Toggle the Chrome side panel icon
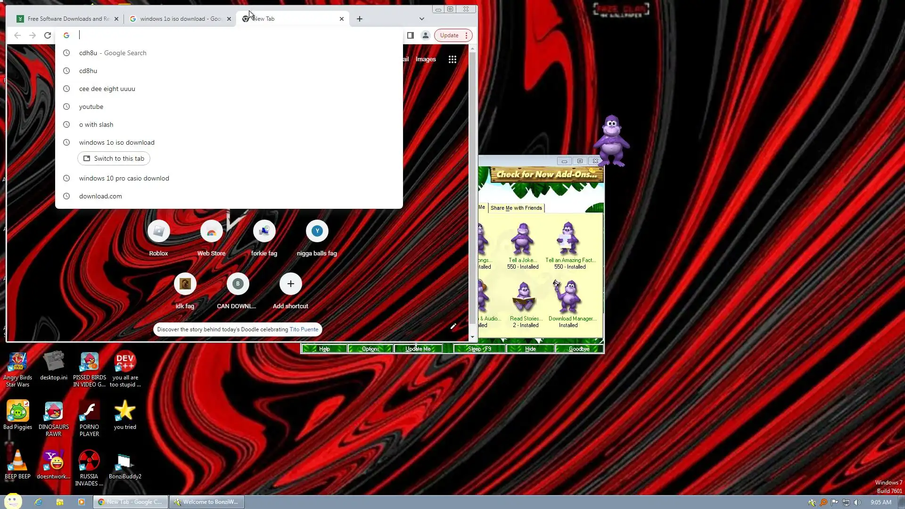The width and height of the screenshot is (905, 509). point(410,35)
